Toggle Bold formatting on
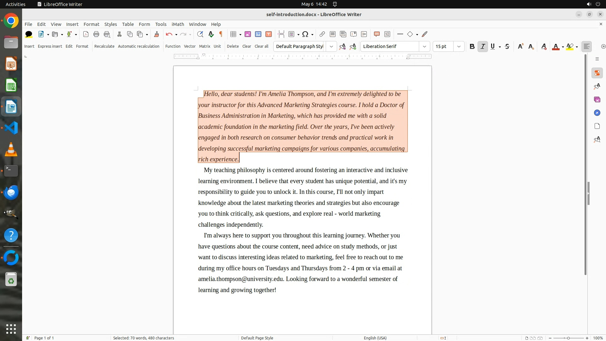The image size is (606, 341). 472,46
